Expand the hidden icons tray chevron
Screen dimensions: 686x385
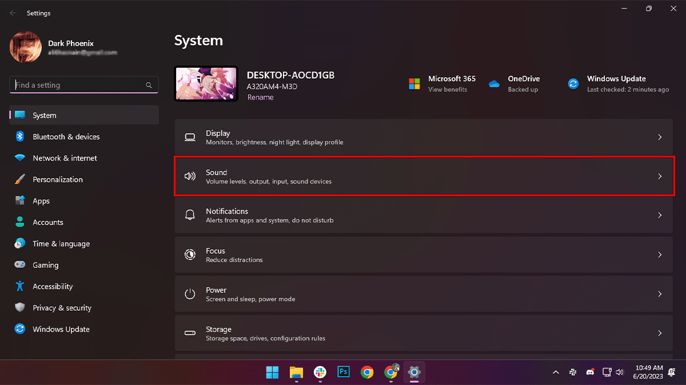[x=555, y=372]
